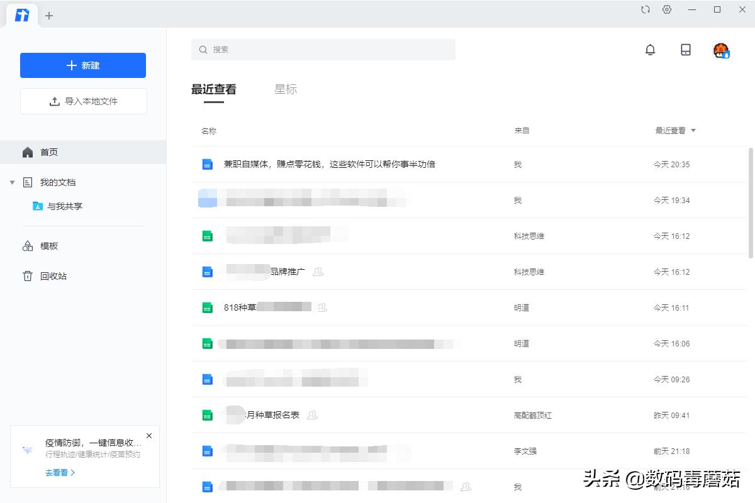This screenshot has width=755, height=503.
Task: Follow the 去看看 link in the popup
Action: click(57, 472)
